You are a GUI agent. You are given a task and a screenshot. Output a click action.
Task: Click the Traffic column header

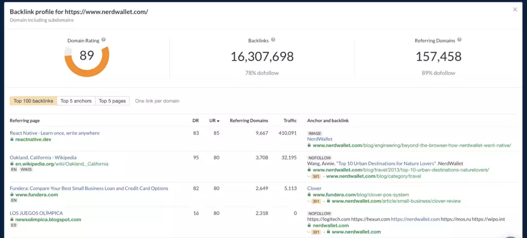click(290, 121)
